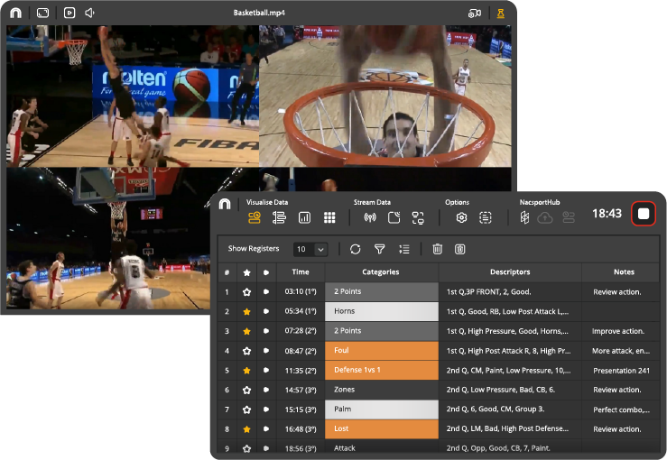The height and width of the screenshot is (460, 667).
Task: Toggle the favorite star on row 1
Action: (x=246, y=292)
